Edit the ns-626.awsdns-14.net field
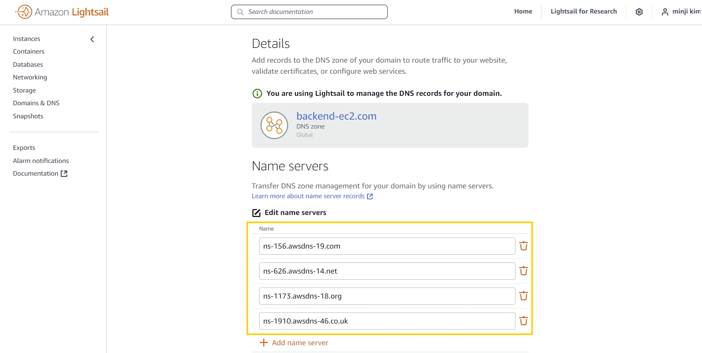Screen dimensions: 702x353 coord(387,271)
